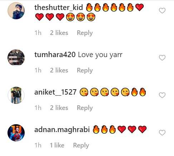Reply to tumhara420's Love you yarr comment

pos(85,71)
